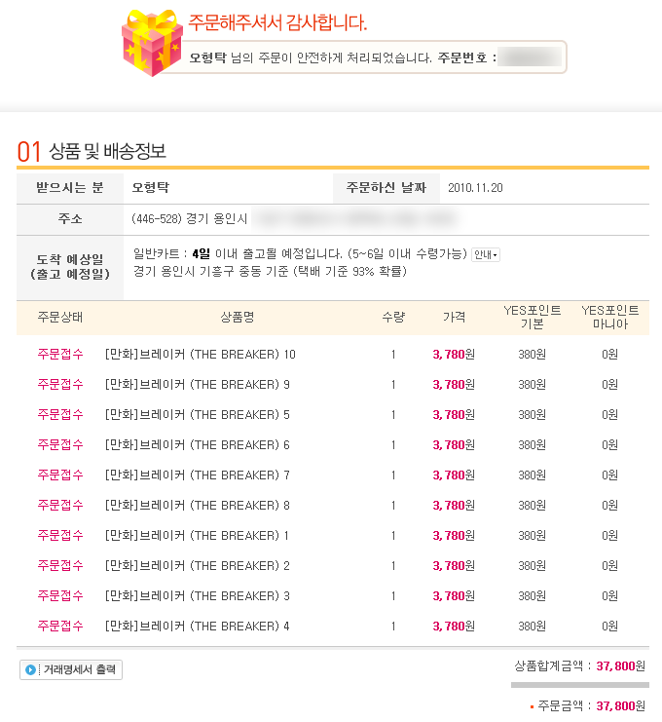Screen dimensions: 662x722
Task: Select 브레이커 (THE BREAKER) 5 item
Action: [x=198, y=415]
